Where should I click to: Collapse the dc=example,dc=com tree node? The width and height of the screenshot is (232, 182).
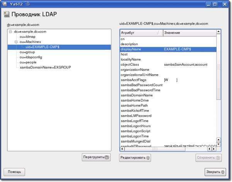pos(10,32)
